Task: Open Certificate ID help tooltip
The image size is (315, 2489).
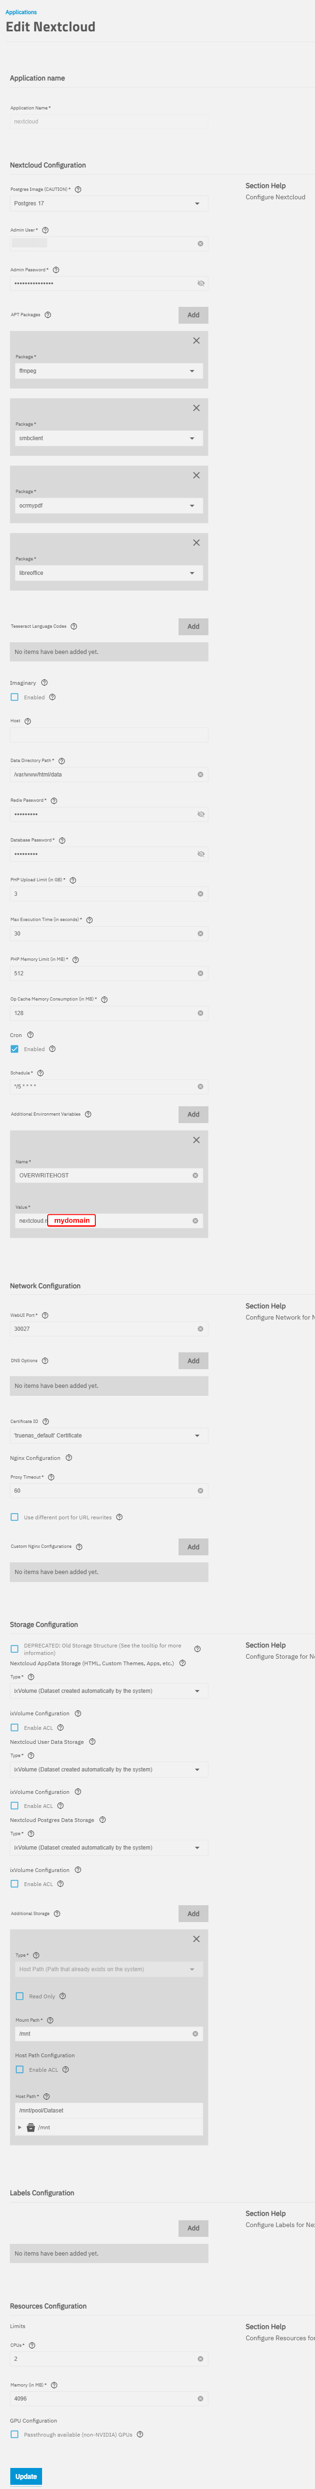Action: pos(45,1422)
